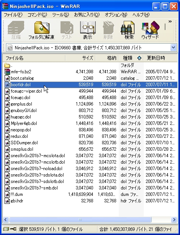Sort by 種類 column header
The width and height of the screenshot is (180, 235).
[x=131, y=58]
